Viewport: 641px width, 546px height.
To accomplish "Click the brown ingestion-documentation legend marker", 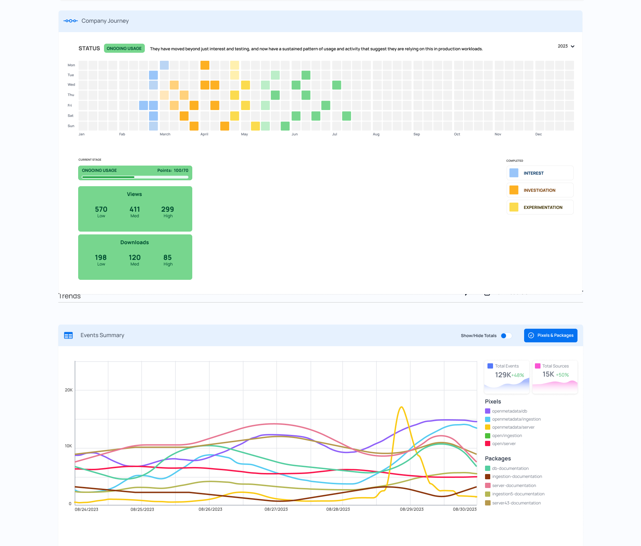I will (x=488, y=476).
